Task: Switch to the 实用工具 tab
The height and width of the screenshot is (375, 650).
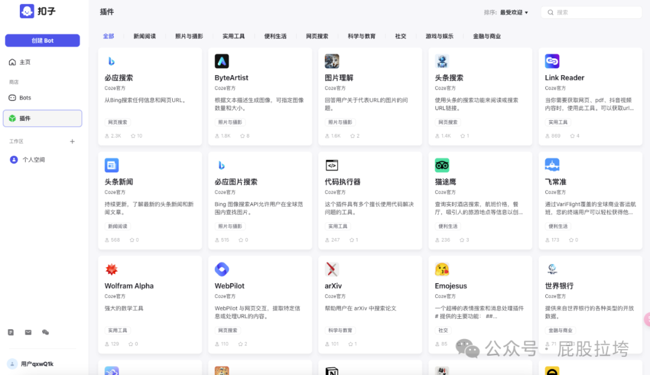Action: tap(234, 37)
